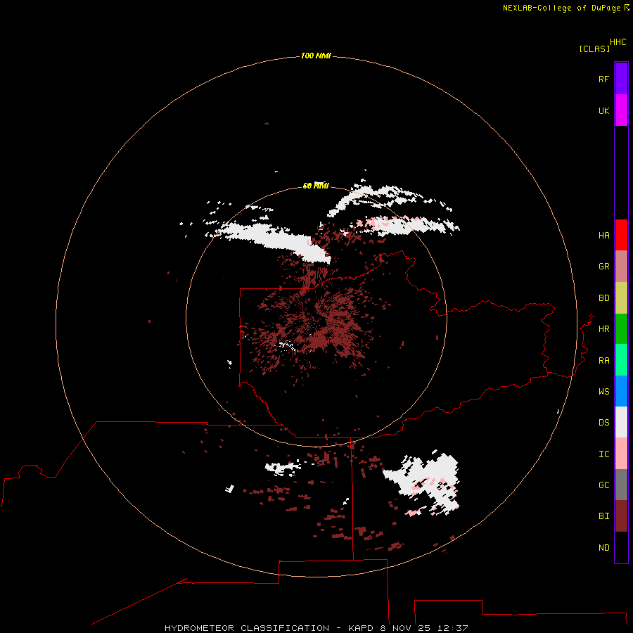Click the BI legend label

[x=603, y=516]
